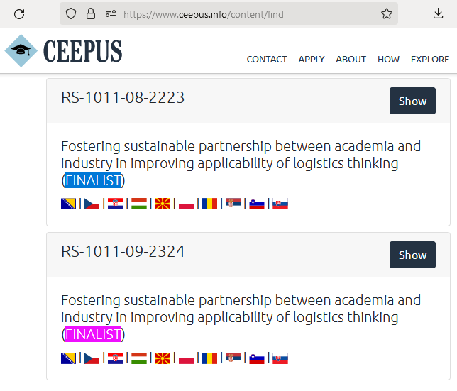Go to the ABOUT menu item

tap(351, 60)
